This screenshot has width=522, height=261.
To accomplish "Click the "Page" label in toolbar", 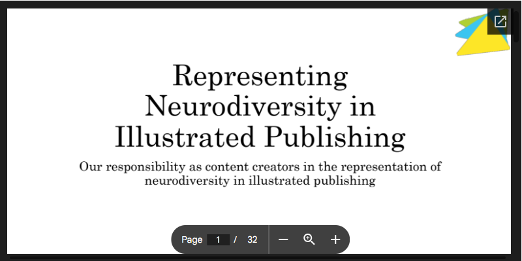I will [x=192, y=239].
